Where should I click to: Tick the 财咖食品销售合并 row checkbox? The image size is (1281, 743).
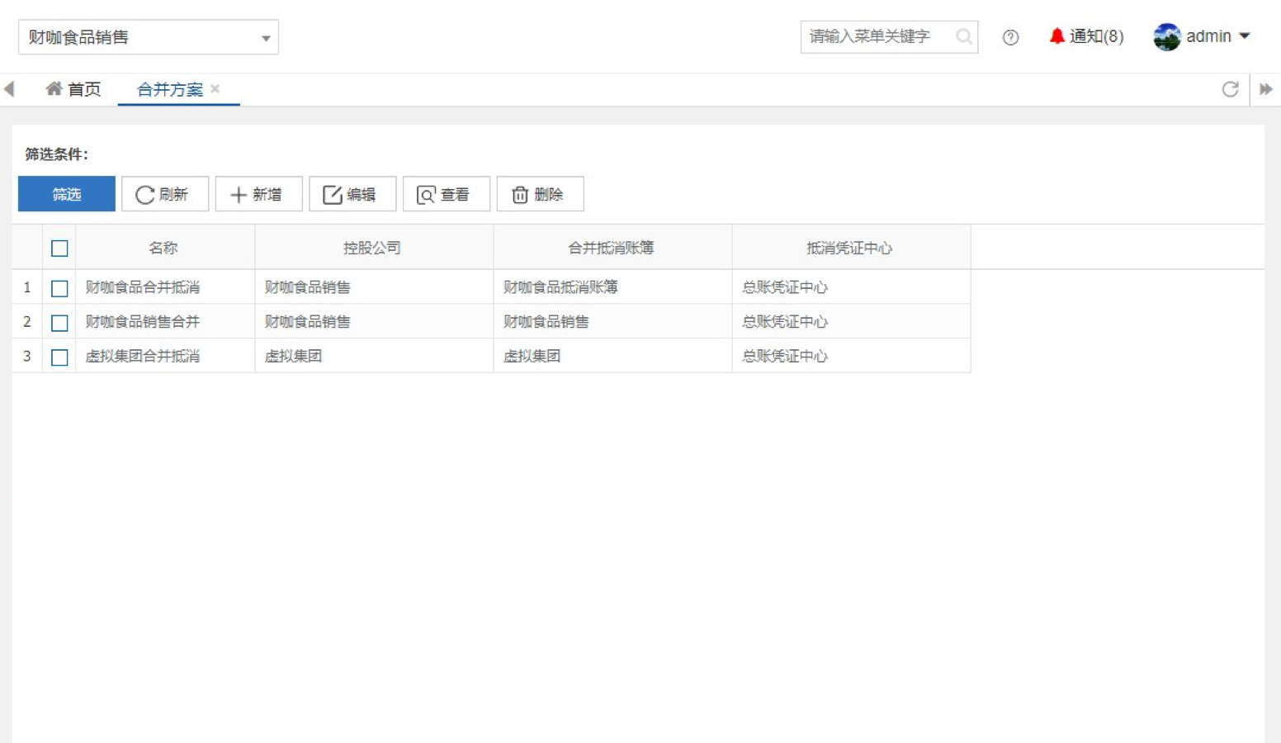[x=59, y=323]
